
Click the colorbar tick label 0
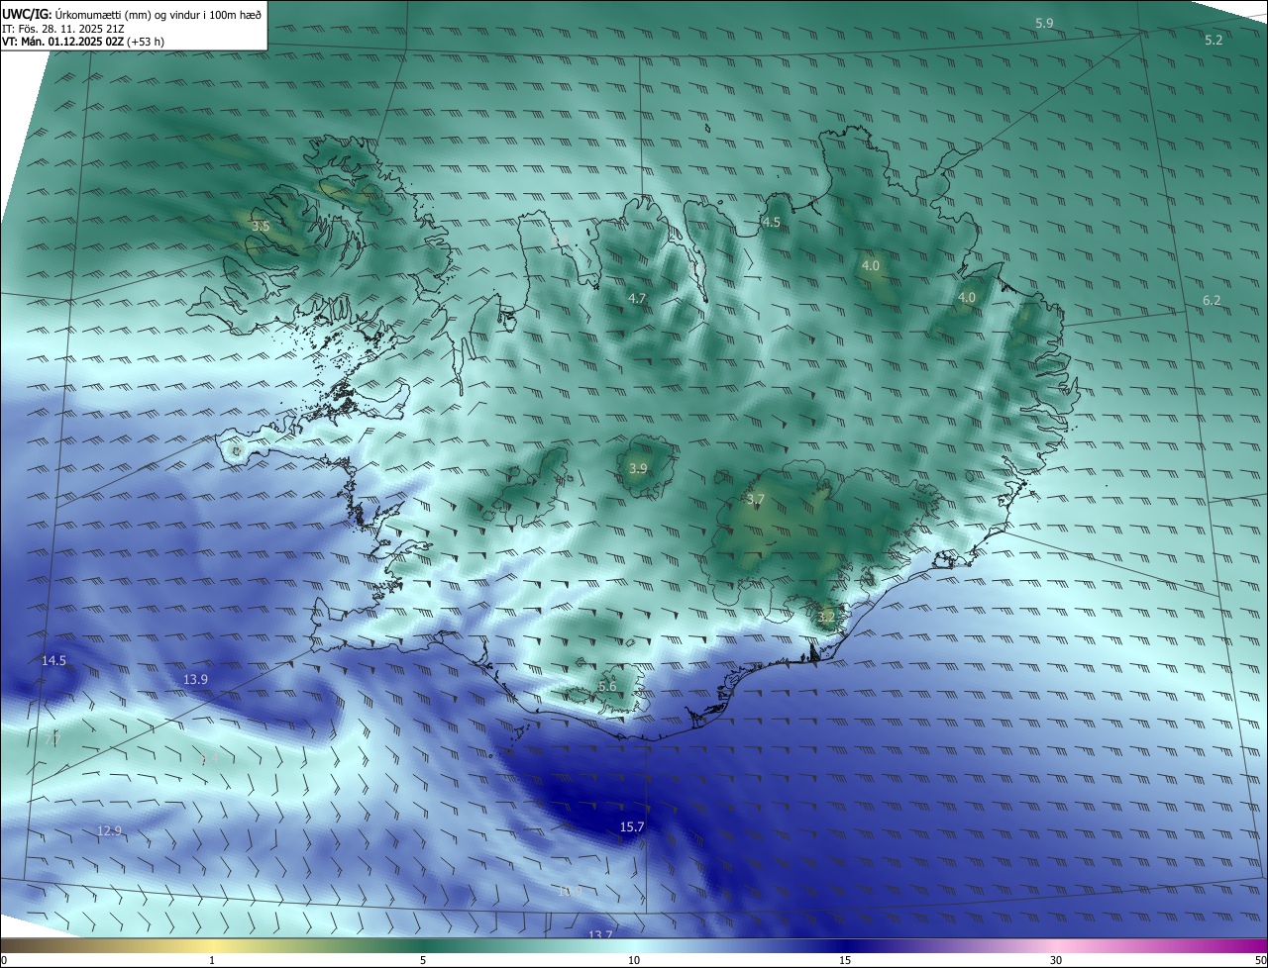4,960
